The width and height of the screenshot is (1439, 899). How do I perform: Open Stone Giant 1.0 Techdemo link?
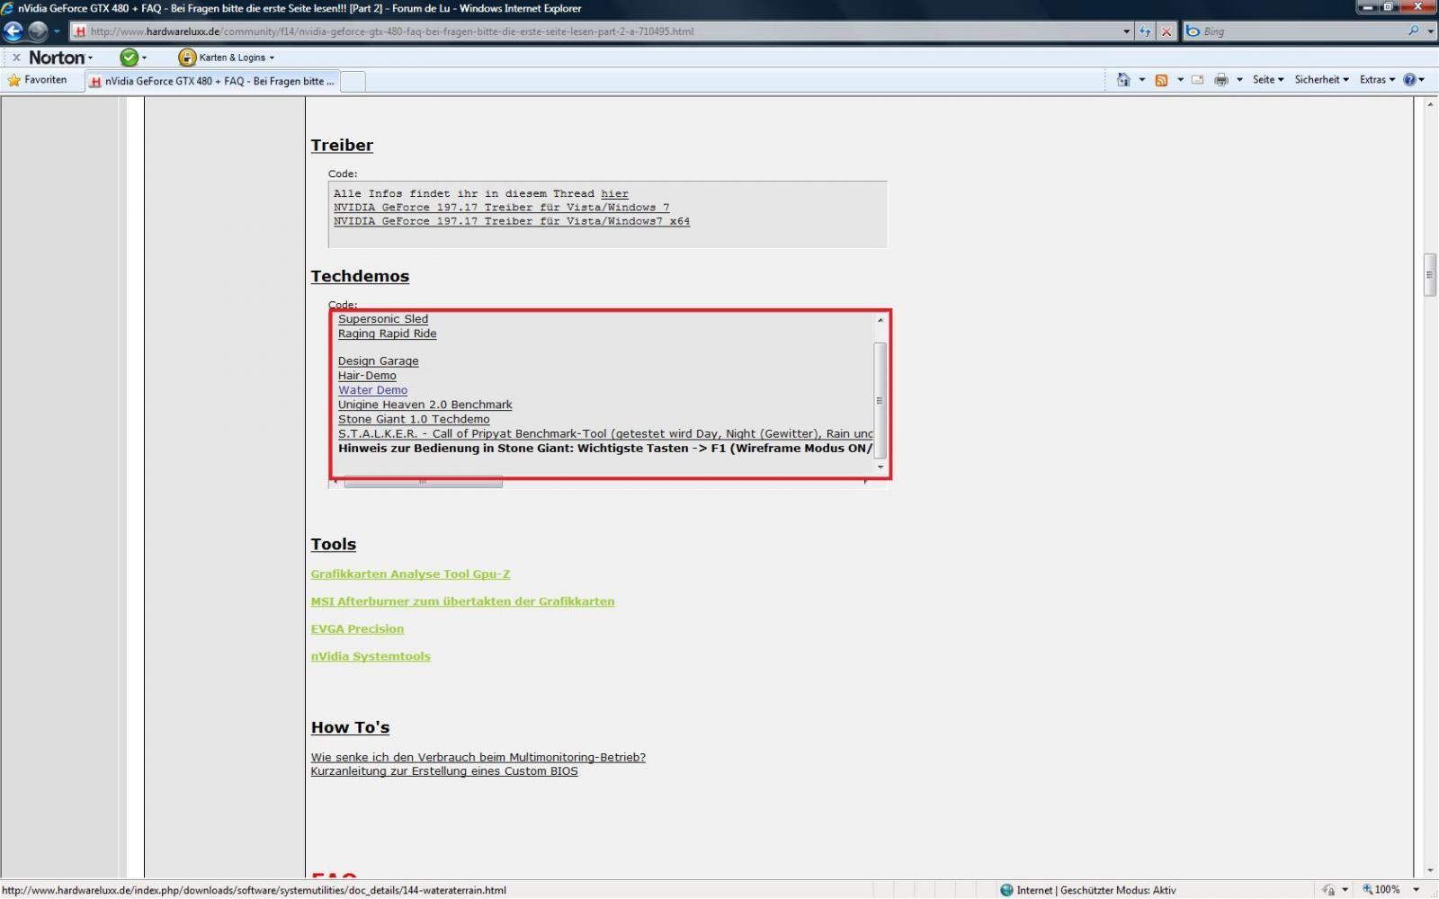pos(414,419)
